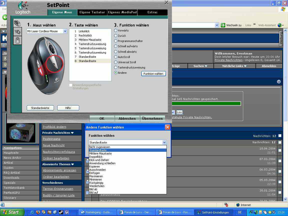The width and height of the screenshot is (288, 216).
Task: Pick Bild auf in the function list
Action: [x=128, y=192]
